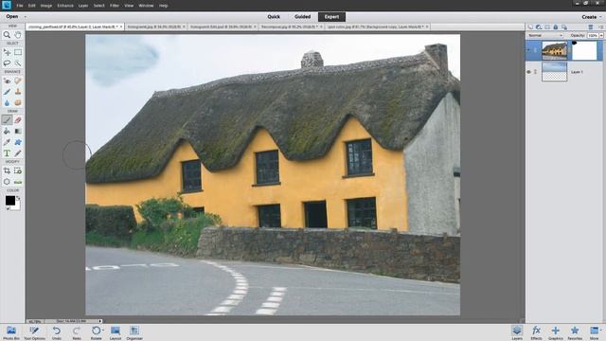Open the Opacity slider dropdown arrow
Image resolution: width=606 pixels, height=341 pixels.
coord(601,35)
